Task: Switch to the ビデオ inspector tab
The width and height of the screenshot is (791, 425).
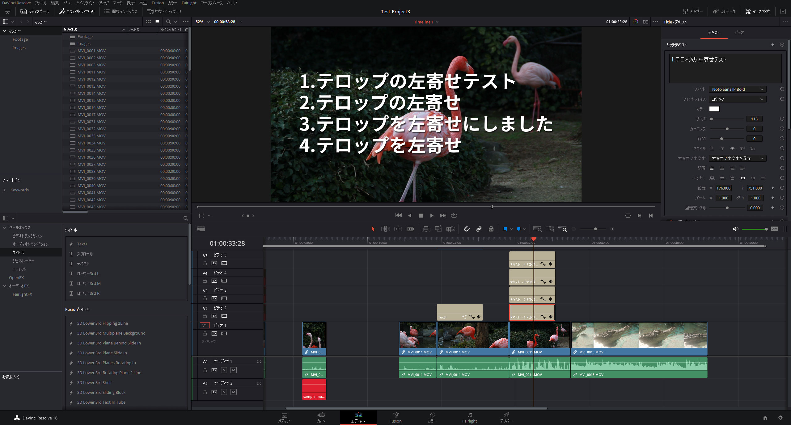Action: 739,32
